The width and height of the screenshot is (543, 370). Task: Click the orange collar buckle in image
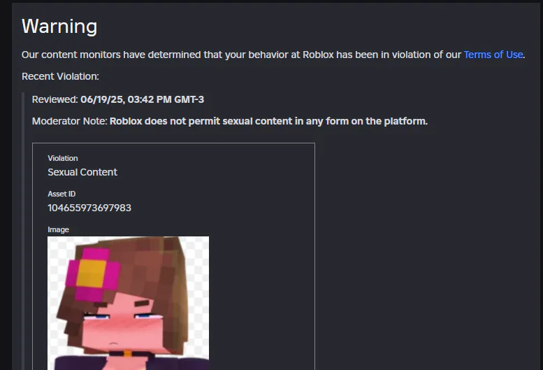click(x=127, y=353)
